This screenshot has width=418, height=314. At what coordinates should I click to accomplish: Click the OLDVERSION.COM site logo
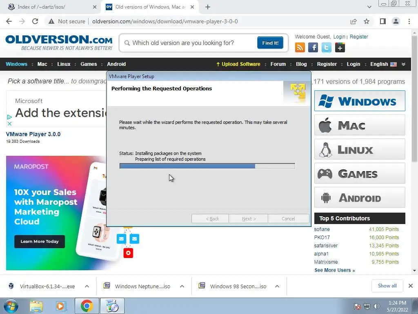point(59,43)
